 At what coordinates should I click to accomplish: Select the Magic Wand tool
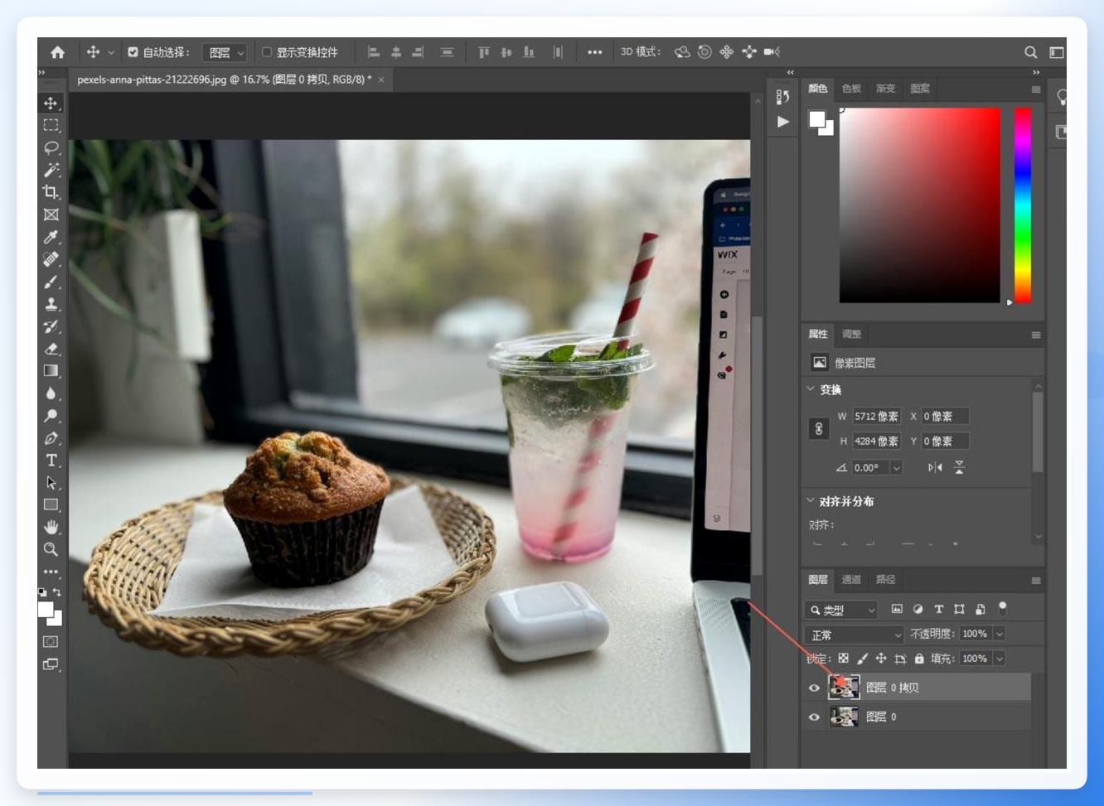pyautogui.click(x=51, y=170)
